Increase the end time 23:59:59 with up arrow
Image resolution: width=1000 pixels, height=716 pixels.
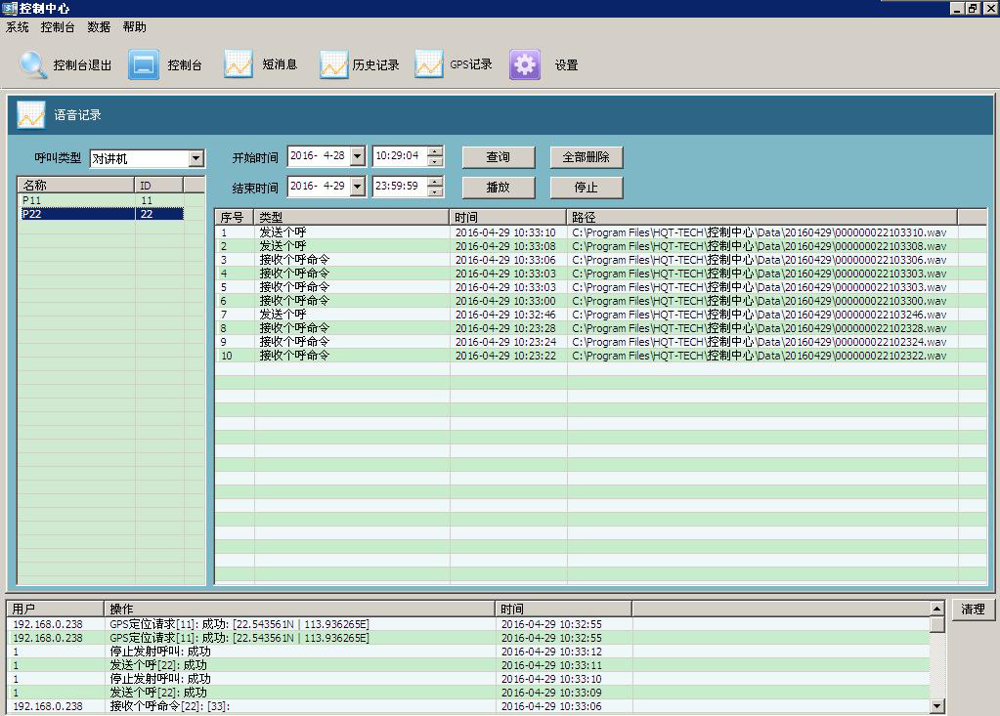pos(435,182)
